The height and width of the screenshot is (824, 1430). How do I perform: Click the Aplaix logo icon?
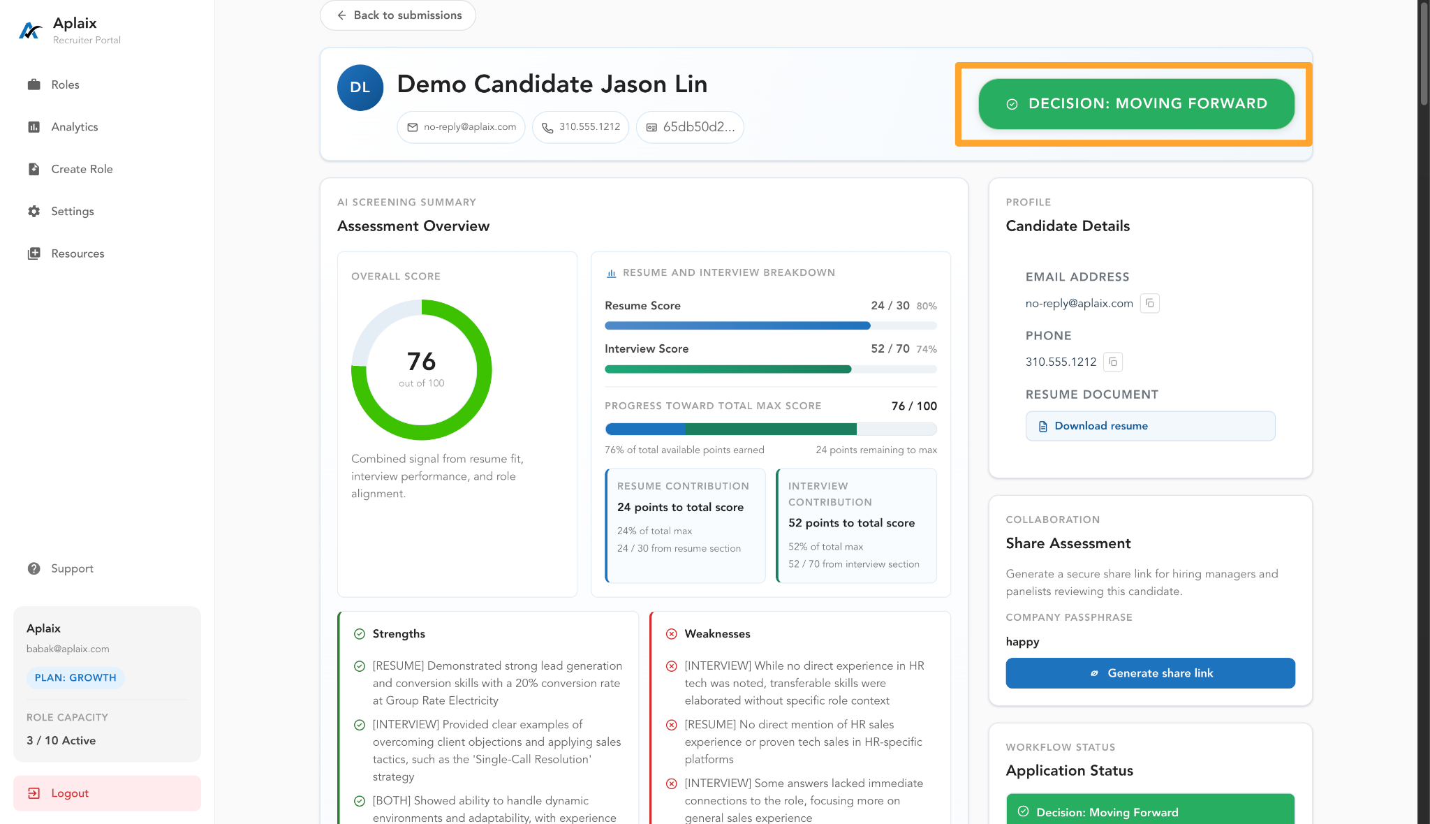tap(30, 31)
